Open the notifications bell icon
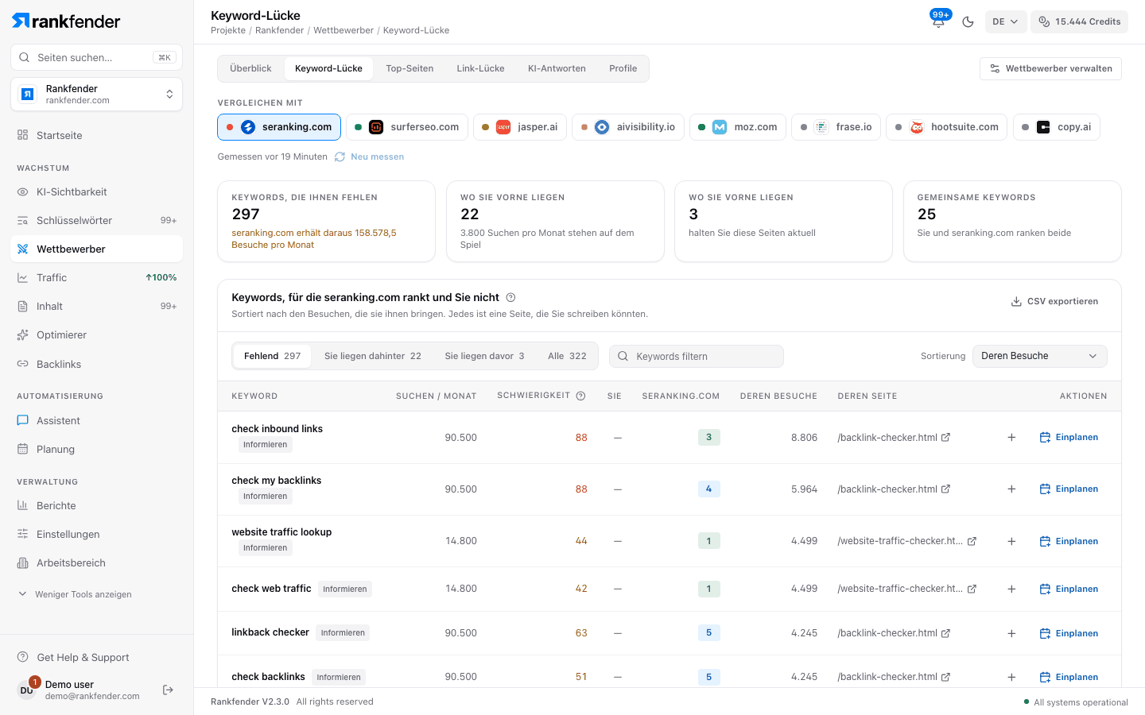The height and width of the screenshot is (715, 1145). point(938,21)
